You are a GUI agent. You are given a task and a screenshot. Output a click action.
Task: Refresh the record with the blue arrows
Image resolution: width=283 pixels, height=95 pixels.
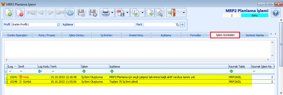[x=70, y=13]
